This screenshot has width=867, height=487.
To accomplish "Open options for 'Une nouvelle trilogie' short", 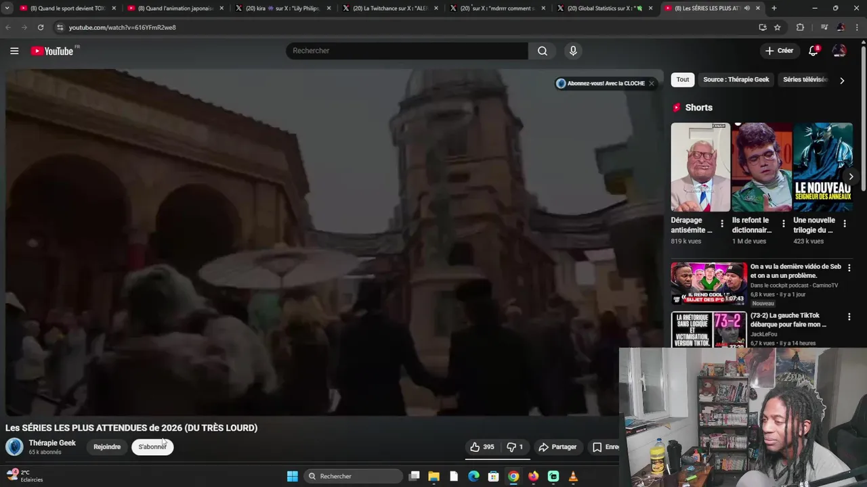I will coord(845,223).
